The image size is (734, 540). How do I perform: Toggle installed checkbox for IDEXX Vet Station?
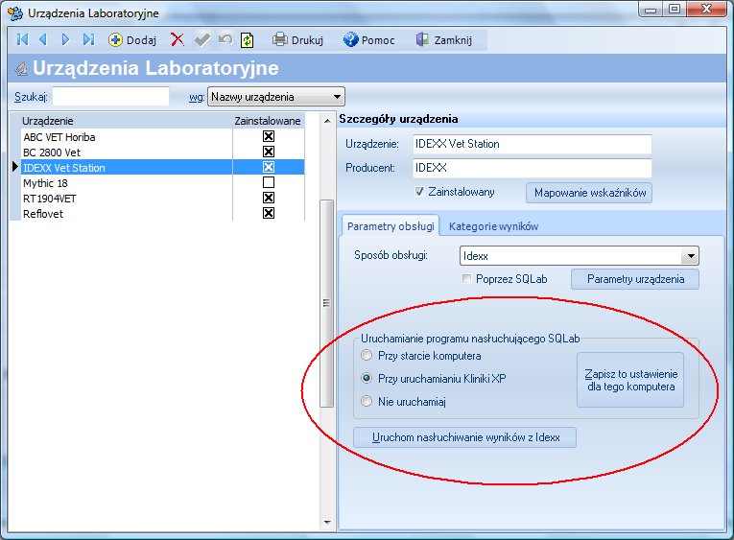269,167
